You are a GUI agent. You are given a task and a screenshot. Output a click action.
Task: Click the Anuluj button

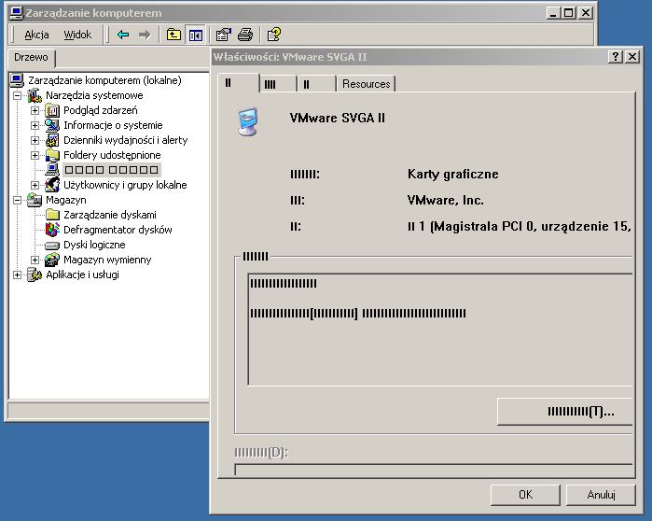coord(601,495)
